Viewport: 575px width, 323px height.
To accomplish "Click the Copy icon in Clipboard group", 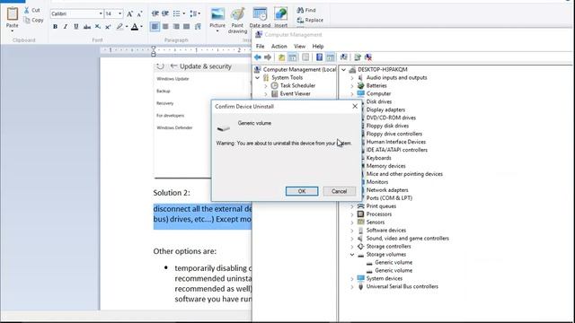I will (27, 20).
